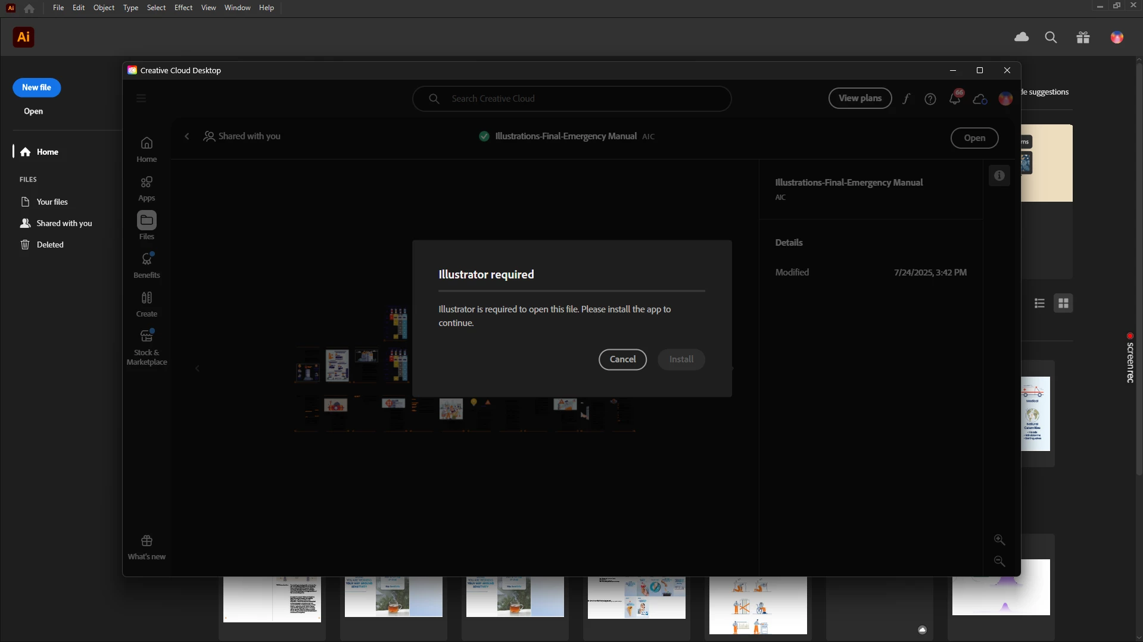This screenshot has height=642, width=1143.
Task: Cancel the Illustrator required dialog
Action: 622,359
